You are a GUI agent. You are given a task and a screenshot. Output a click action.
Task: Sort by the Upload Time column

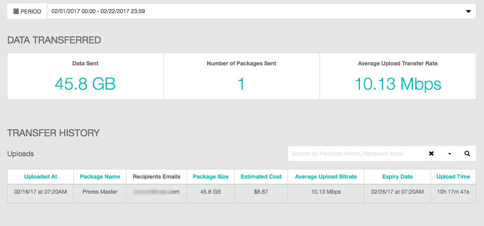coord(453,177)
